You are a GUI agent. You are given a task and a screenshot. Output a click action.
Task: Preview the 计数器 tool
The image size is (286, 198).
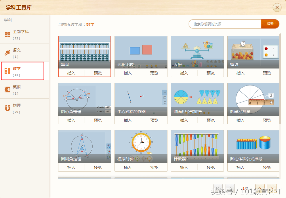211,167
